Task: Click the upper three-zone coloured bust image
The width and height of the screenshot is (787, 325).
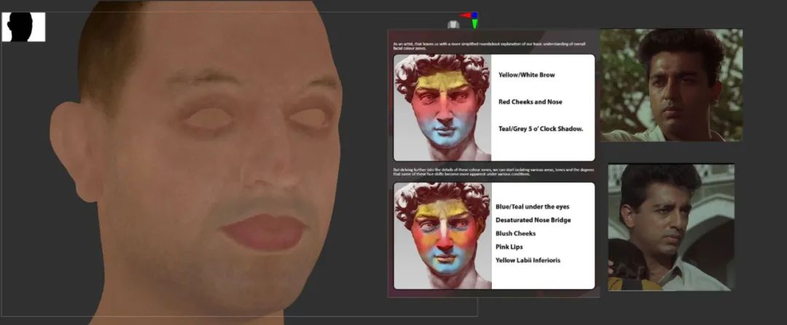Action: [x=442, y=108]
